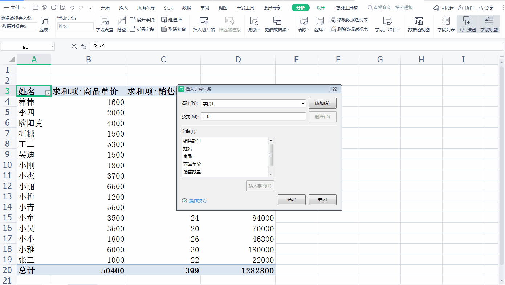Select column B header

pyautogui.click(x=89, y=60)
